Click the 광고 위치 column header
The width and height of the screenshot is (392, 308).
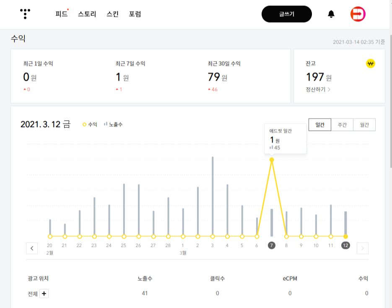[38, 279]
